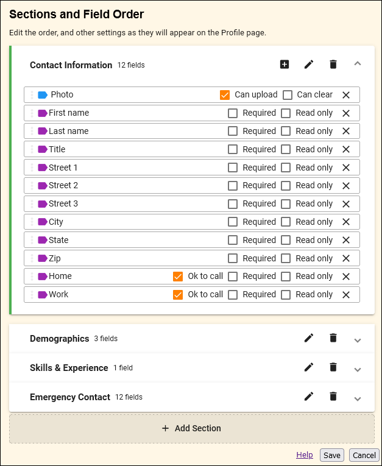This screenshot has width=382, height=466.
Task: Cancel the changes
Action: 364,455
